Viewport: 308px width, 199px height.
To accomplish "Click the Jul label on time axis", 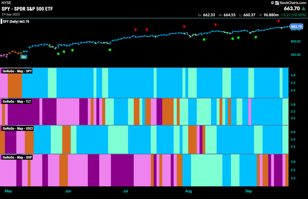I will pos(125,191).
